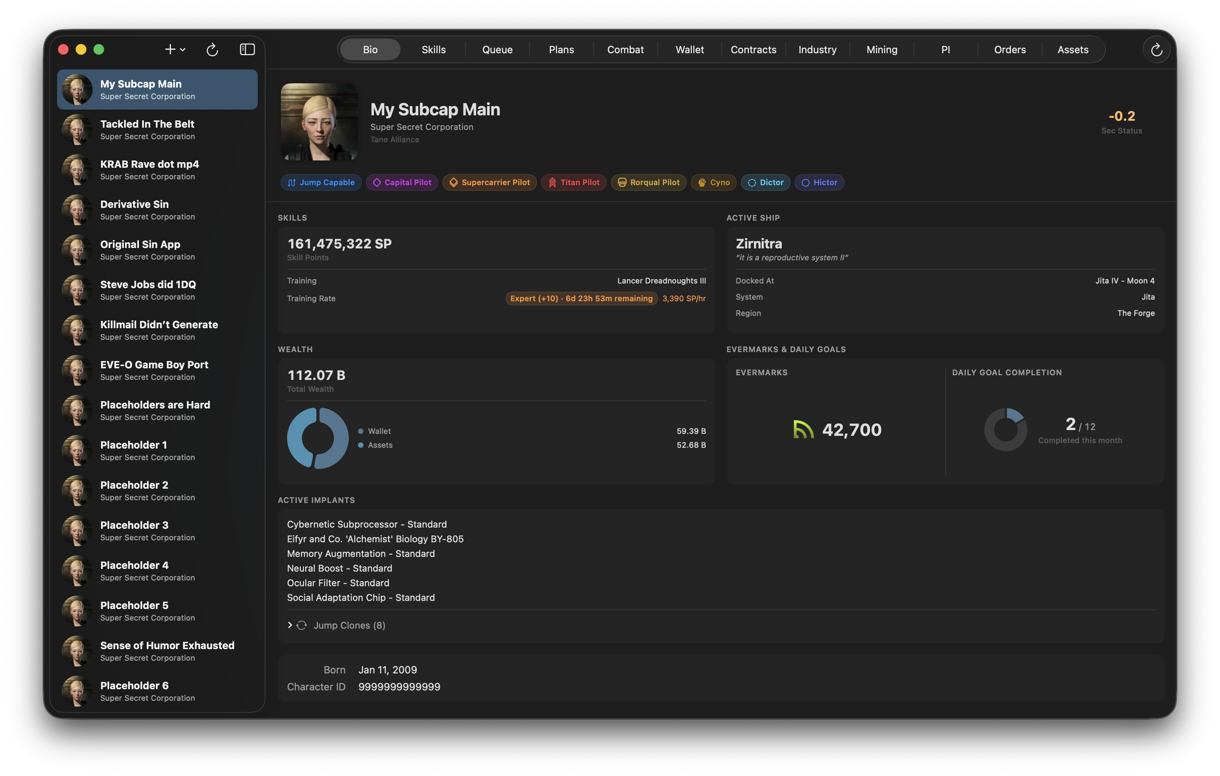Viewport: 1220px width, 776px height.
Task: Click the Supercarrier Pilot badge icon
Action: pos(453,182)
